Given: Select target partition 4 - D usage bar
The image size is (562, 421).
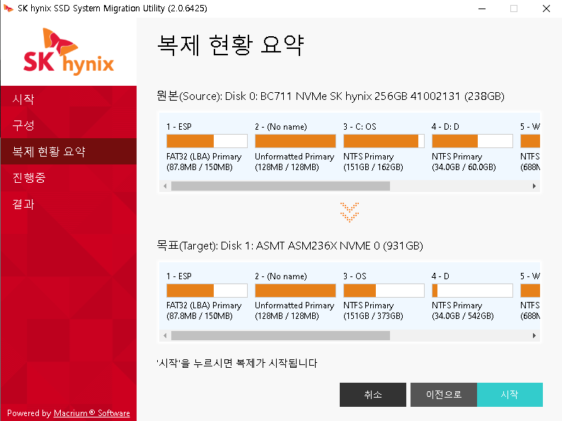Looking at the screenshot, I should pos(472,291).
